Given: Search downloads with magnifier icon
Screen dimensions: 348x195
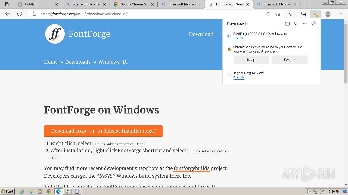Looking at the screenshot, I should pos(296,24).
